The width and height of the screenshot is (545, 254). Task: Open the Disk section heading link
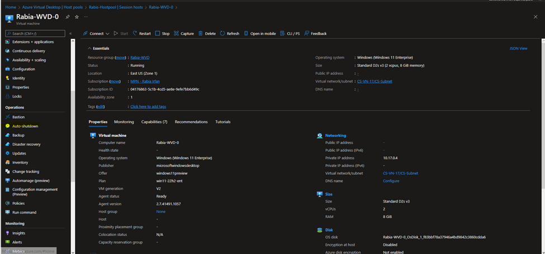(x=329, y=230)
